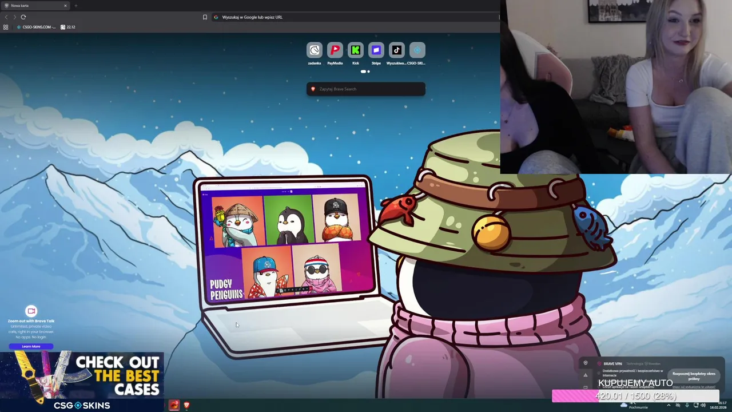Reload the current page
Viewport: 732px width, 412px height.
(23, 17)
